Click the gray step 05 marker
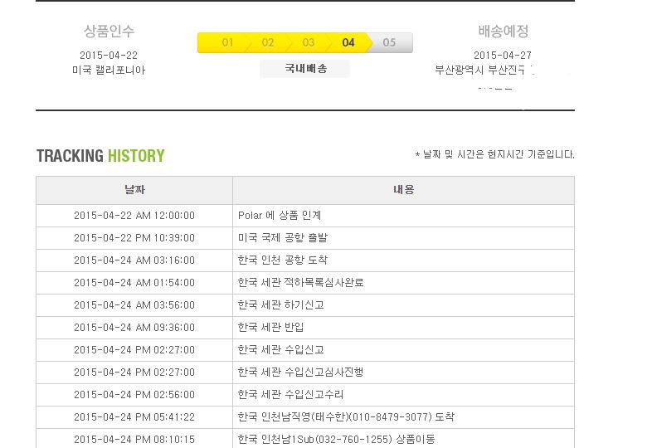Viewport: 652px width, 448px height. pyautogui.click(x=389, y=42)
